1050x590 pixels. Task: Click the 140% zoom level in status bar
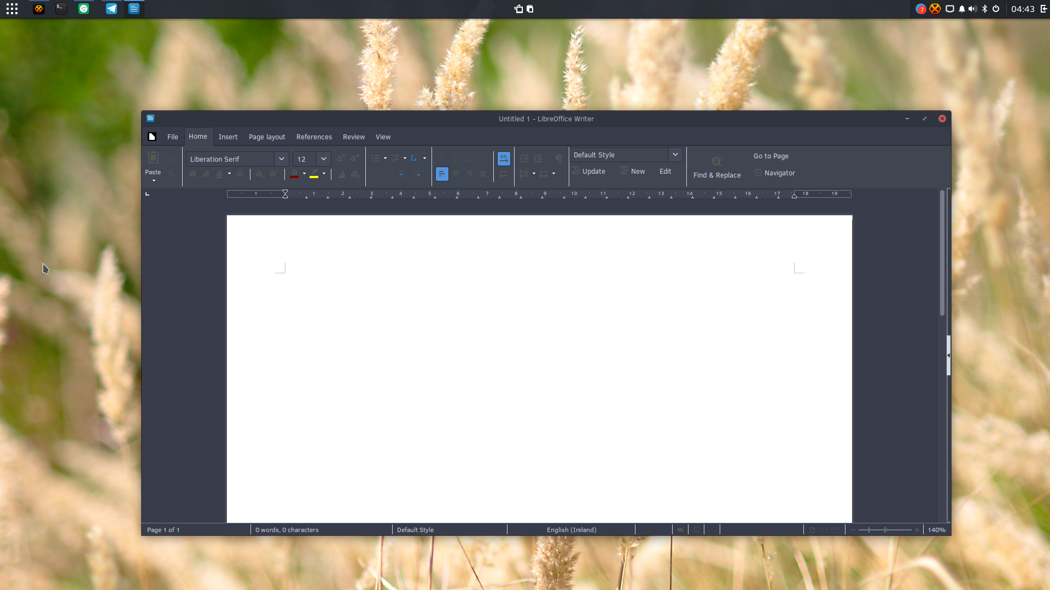tap(936, 530)
